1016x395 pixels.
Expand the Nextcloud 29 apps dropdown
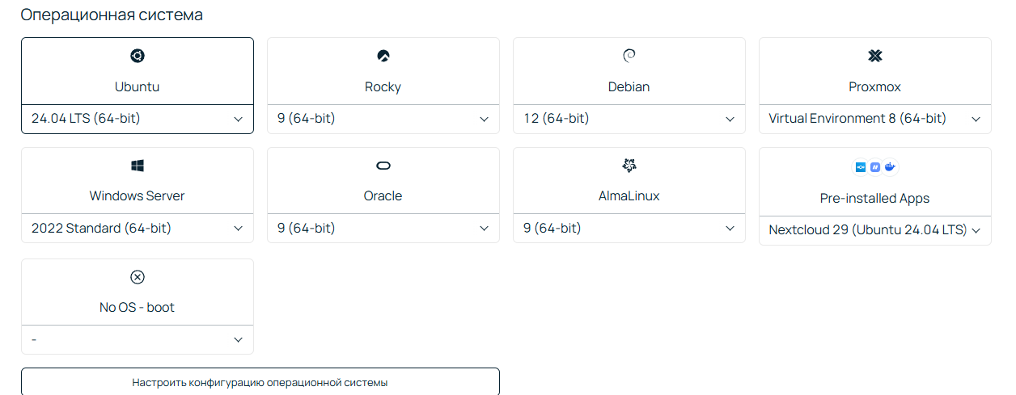[875, 230]
